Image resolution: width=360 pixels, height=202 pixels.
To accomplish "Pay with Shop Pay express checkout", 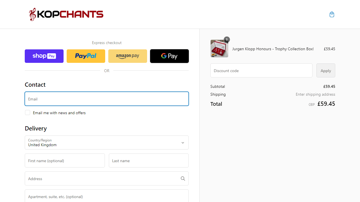I will 44,56.
